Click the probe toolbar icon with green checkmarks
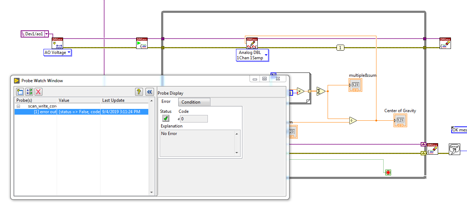Viewport: 467px width, 210px height. pyautogui.click(x=29, y=92)
